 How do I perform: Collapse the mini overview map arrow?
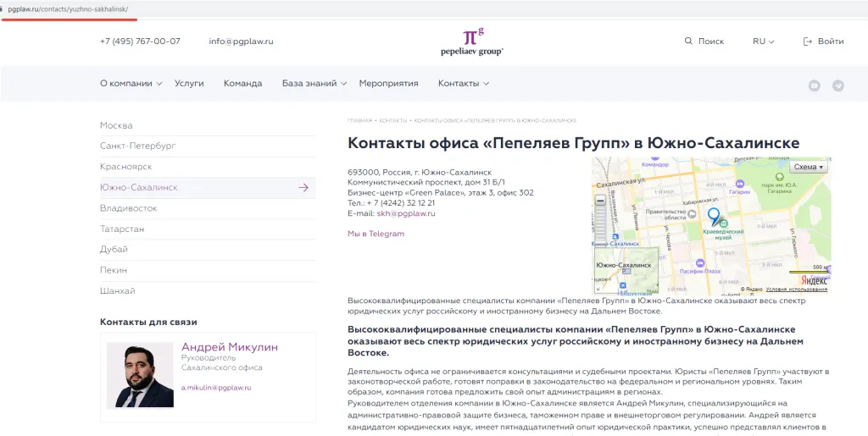pyautogui.click(x=598, y=289)
